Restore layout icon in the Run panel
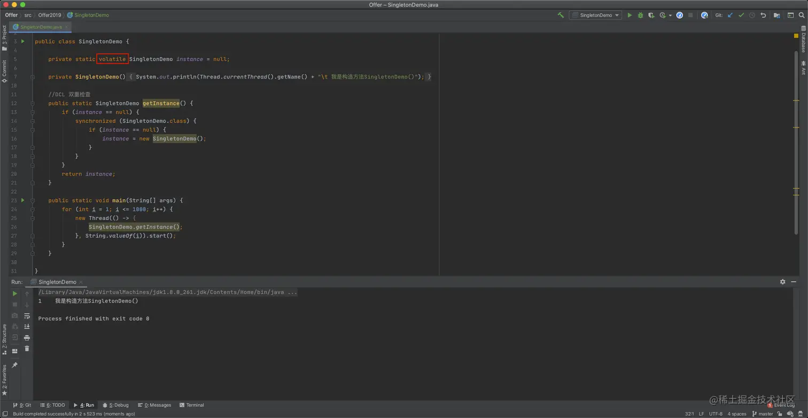808x418 pixels. pos(15,351)
